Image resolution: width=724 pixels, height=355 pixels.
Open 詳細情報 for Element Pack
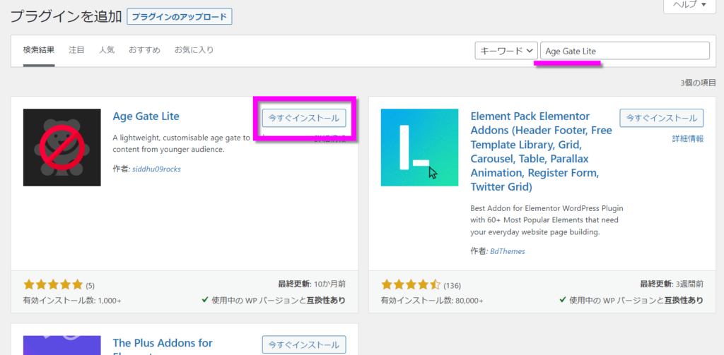coord(688,139)
